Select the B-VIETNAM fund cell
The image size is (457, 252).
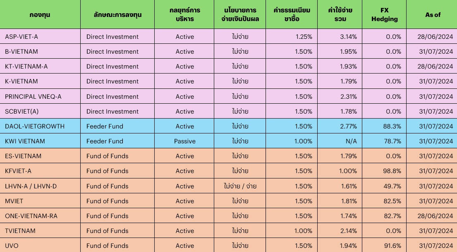(x=22, y=52)
